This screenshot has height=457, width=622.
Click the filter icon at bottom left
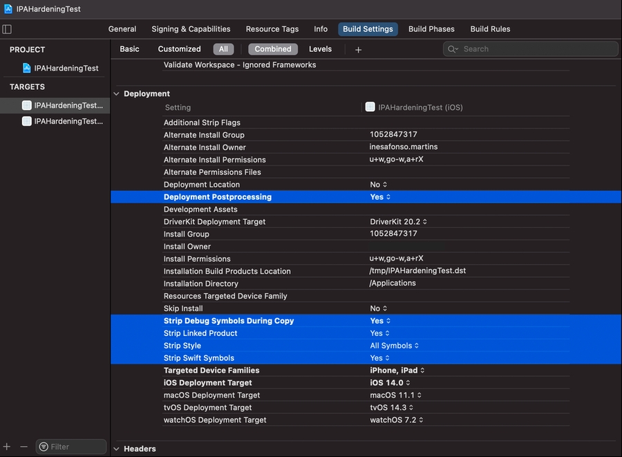pos(44,447)
